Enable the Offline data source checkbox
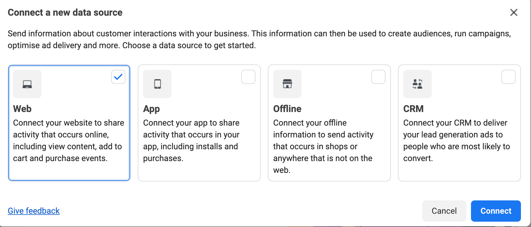This screenshot has width=531, height=227. (378, 77)
